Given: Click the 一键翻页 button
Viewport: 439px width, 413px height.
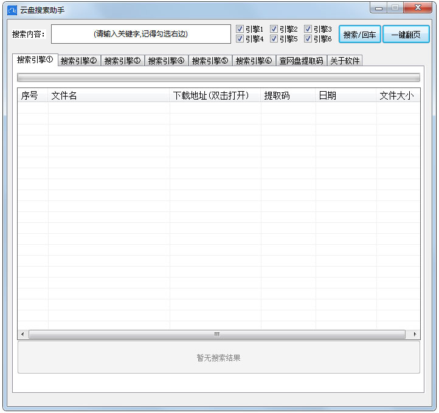Looking at the screenshot, I should pos(406,35).
